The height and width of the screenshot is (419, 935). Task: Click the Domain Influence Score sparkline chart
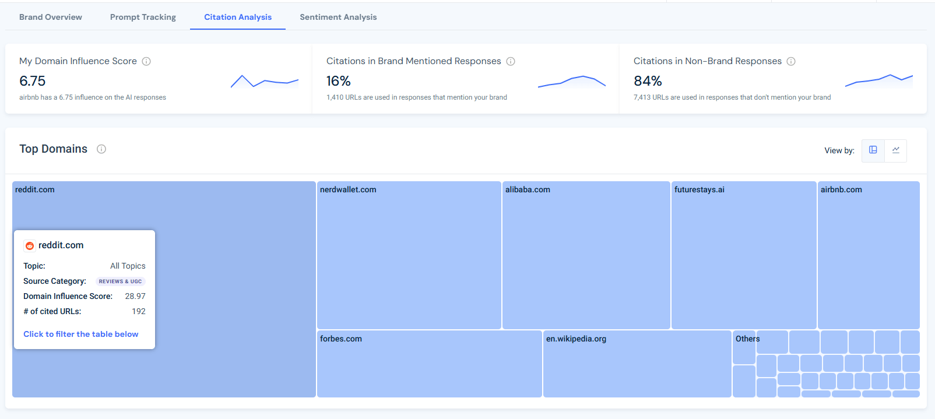coord(265,82)
